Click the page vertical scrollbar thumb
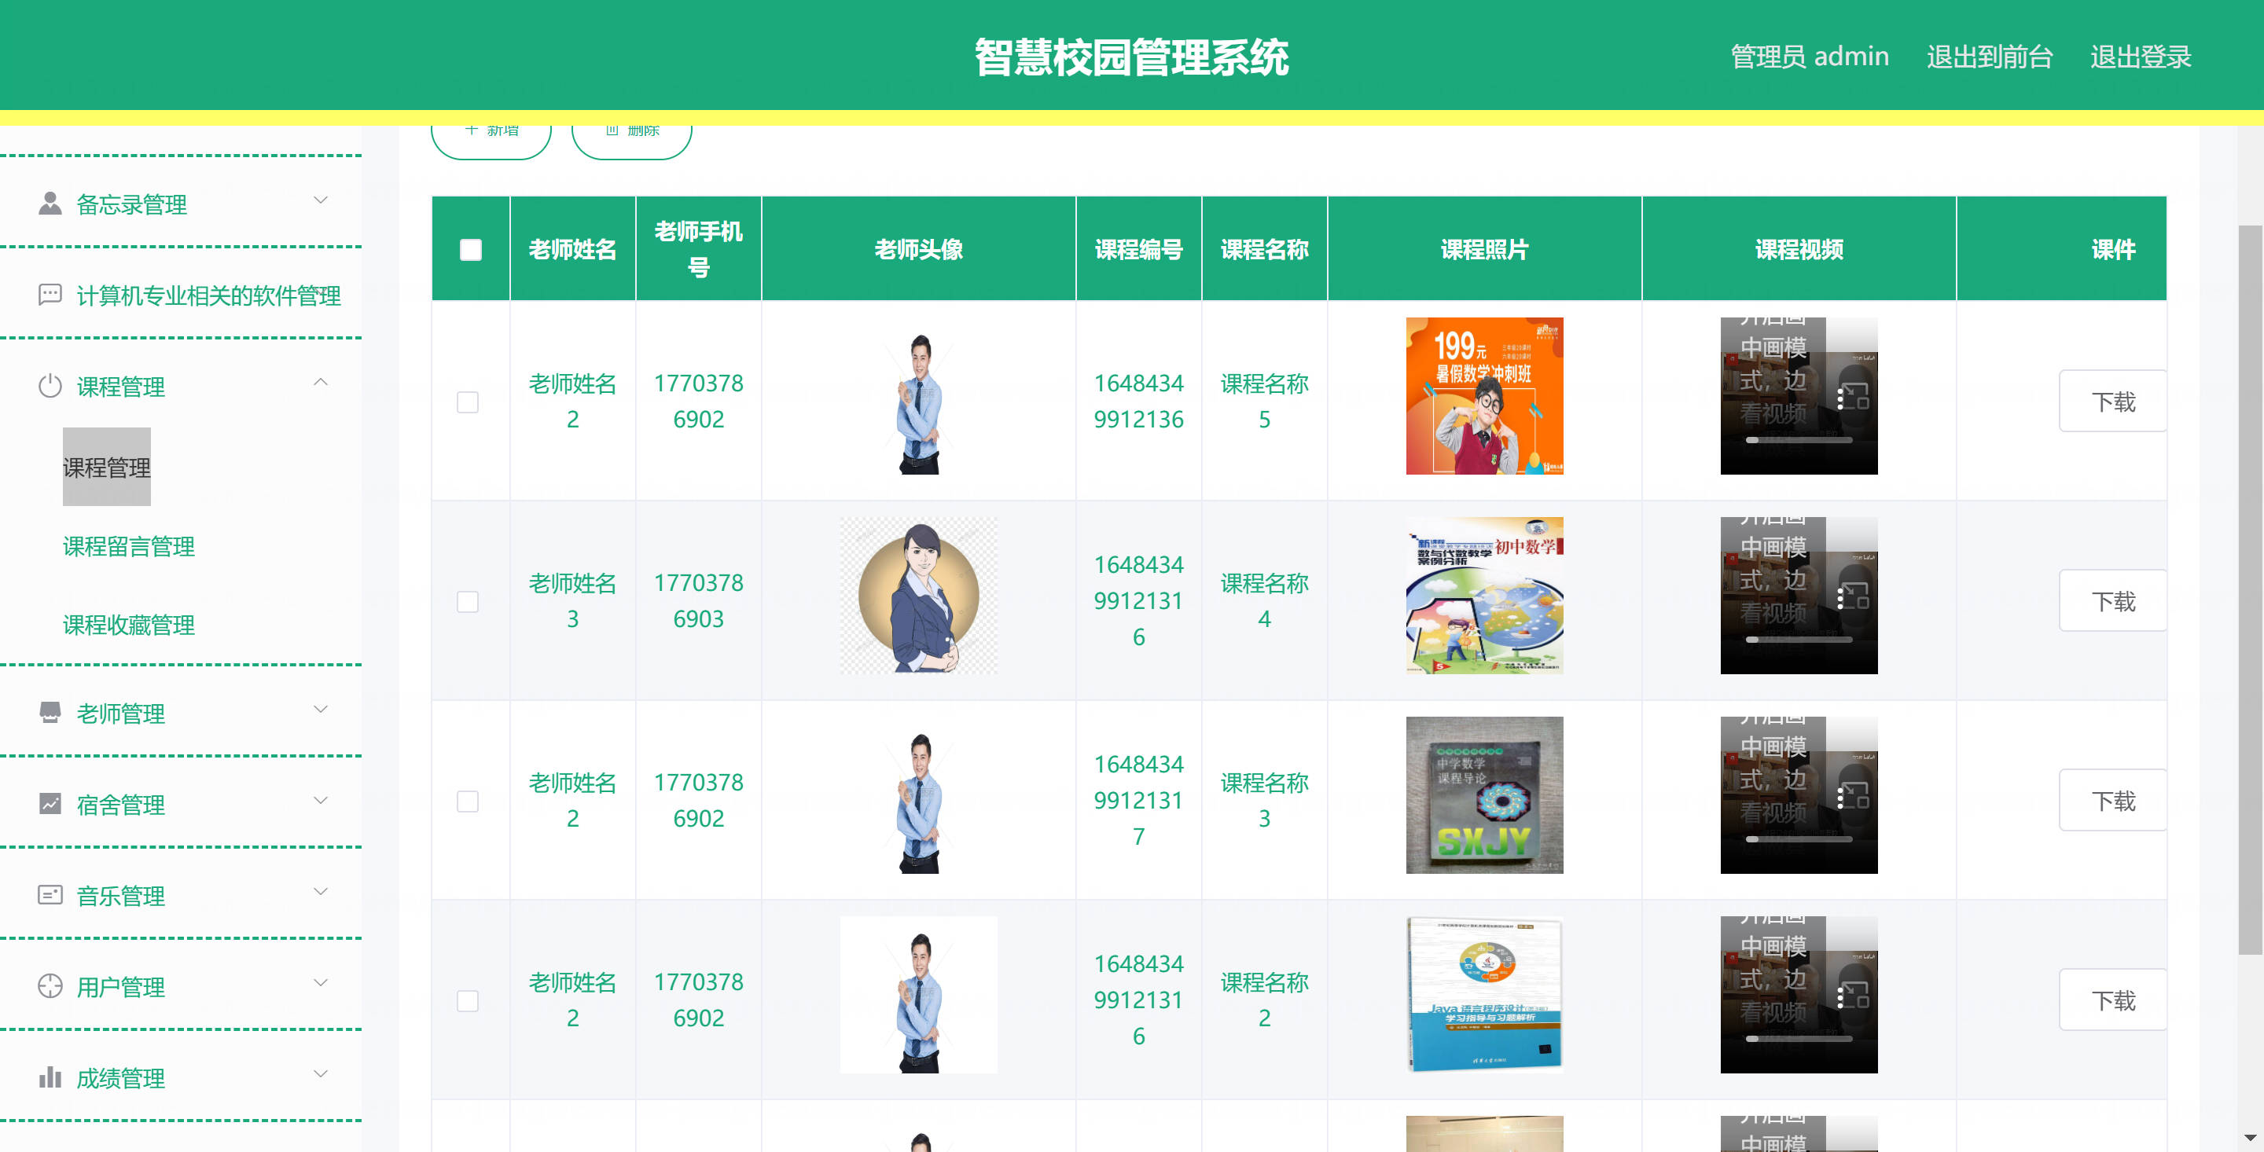The height and width of the screenshot is (1152, 2264). pos(2250,589)
